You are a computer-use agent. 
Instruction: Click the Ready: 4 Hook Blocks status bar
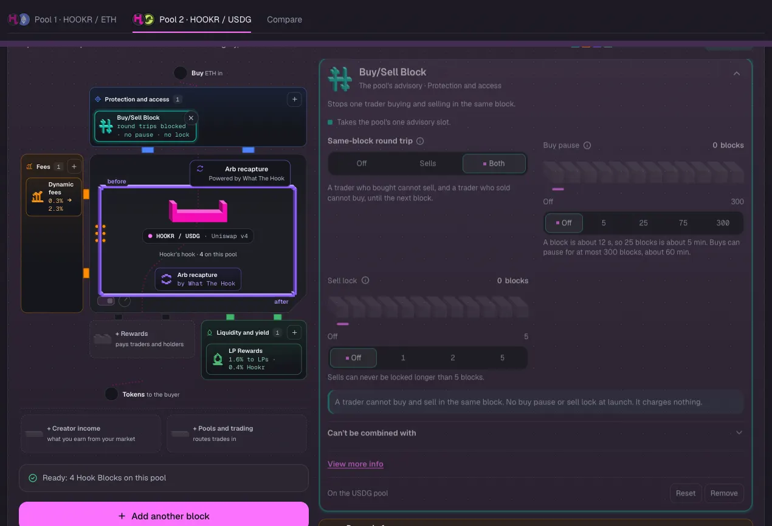click(x=164, y=478)
